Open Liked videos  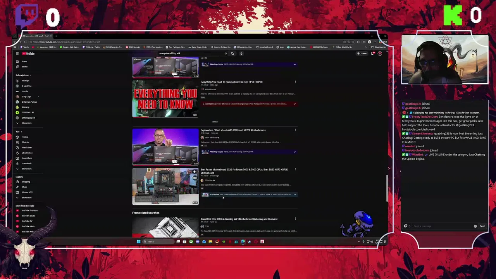[x=27, y=153]
